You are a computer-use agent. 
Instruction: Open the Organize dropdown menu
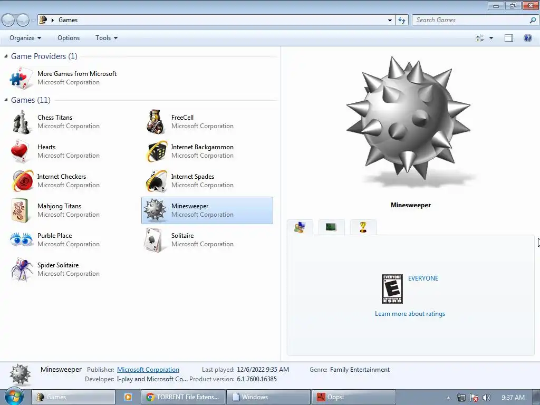(25, 38)
